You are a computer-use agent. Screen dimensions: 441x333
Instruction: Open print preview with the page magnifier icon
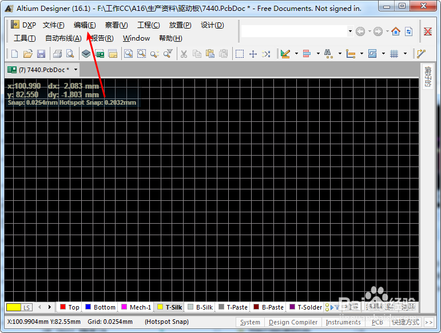coord(70,54)
